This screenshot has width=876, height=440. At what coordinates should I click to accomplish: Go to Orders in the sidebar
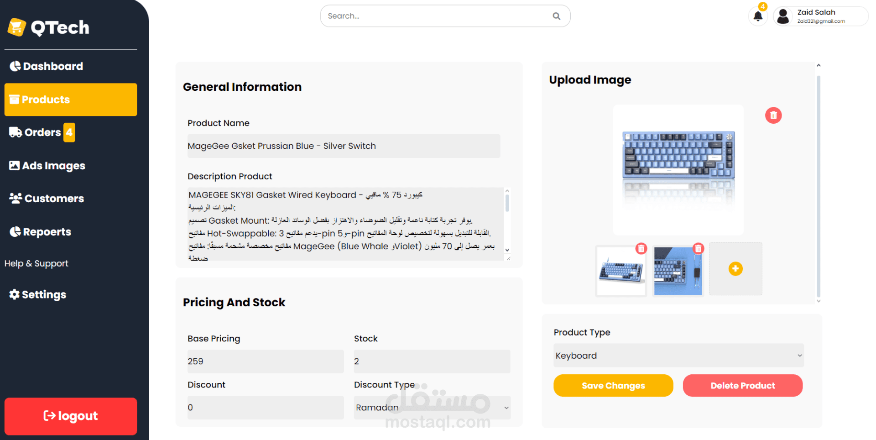42,132
